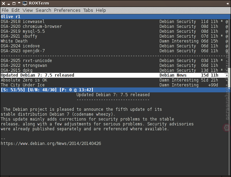Select the DSA-2915 dpkg entry
This screenshot has width=231, height=177.
pos(114,70)
